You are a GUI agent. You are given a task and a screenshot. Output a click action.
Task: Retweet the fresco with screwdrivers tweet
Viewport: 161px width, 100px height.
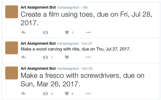pyautogui.click(x=45, y=93)
